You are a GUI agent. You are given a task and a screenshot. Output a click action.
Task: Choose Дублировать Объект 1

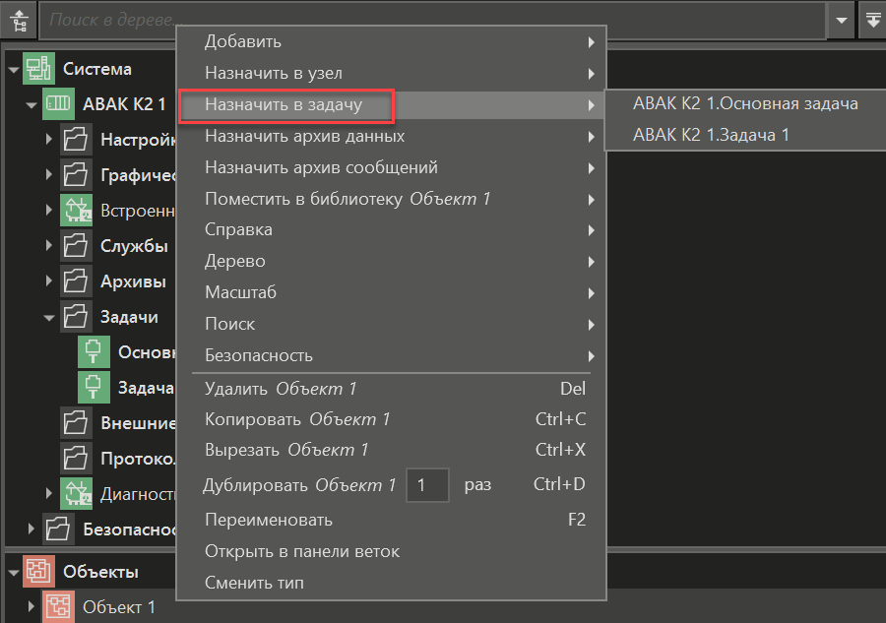point(299,485)
